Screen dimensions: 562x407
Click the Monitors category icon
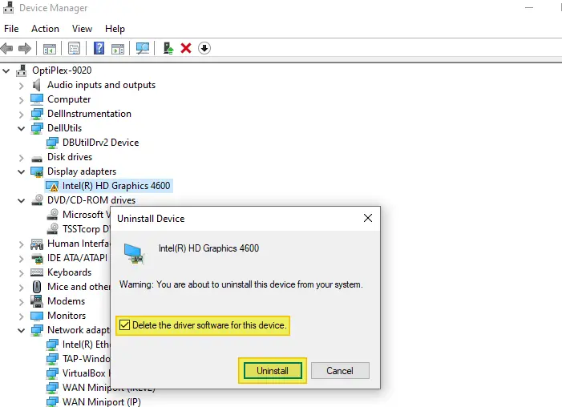[x=37, y=316]
